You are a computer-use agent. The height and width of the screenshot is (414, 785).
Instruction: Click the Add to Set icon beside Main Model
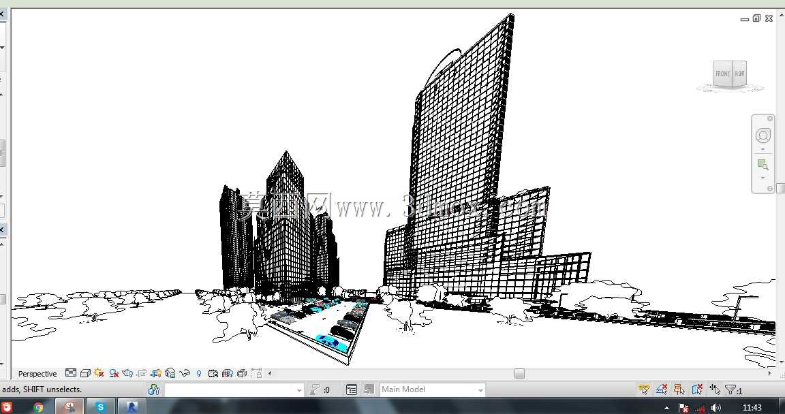[x=369, y=389]
